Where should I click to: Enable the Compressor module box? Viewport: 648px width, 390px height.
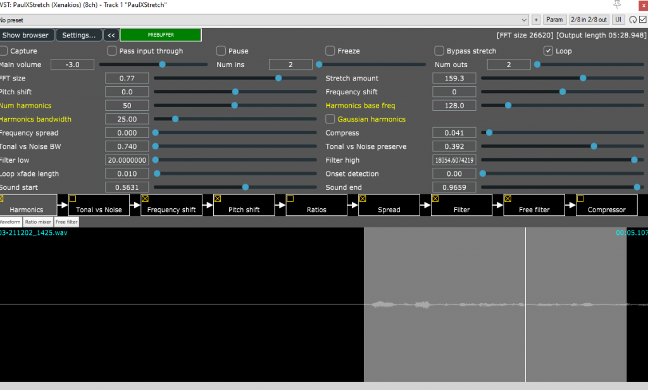pos(580,199)
